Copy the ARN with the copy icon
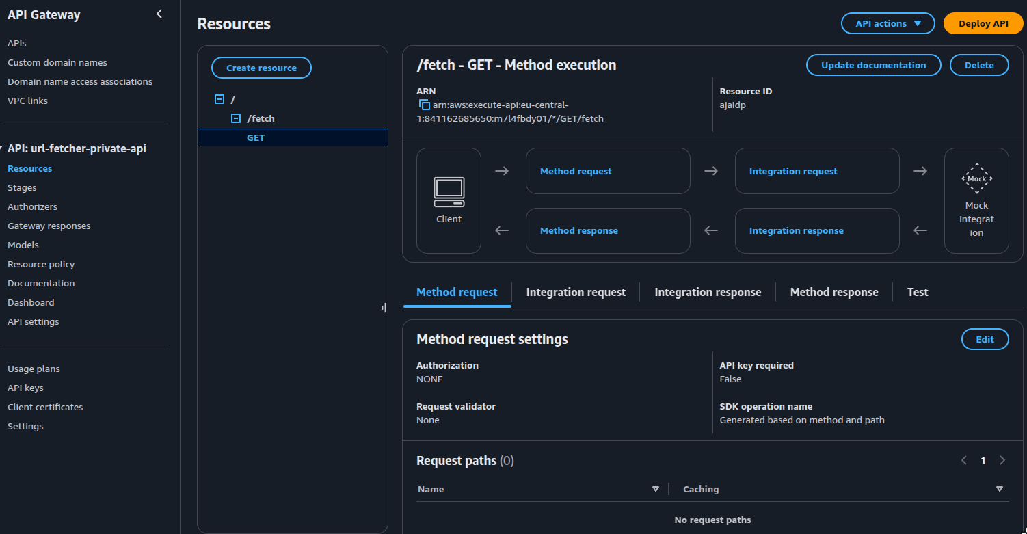Viewport: 1027px width, 534px height. tap(424, 105)
